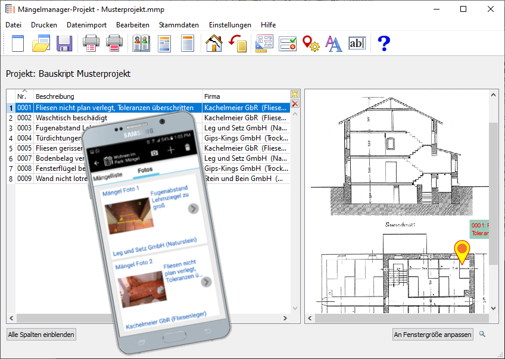Click the Alle Spalten einblenden button
This screenshot has width=505, height=359.
pos(41,335)
